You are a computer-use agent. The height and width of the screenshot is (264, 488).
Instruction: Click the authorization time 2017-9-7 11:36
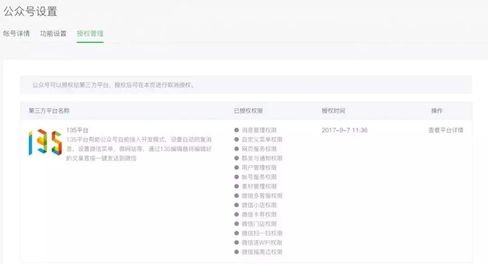point(344,130)
